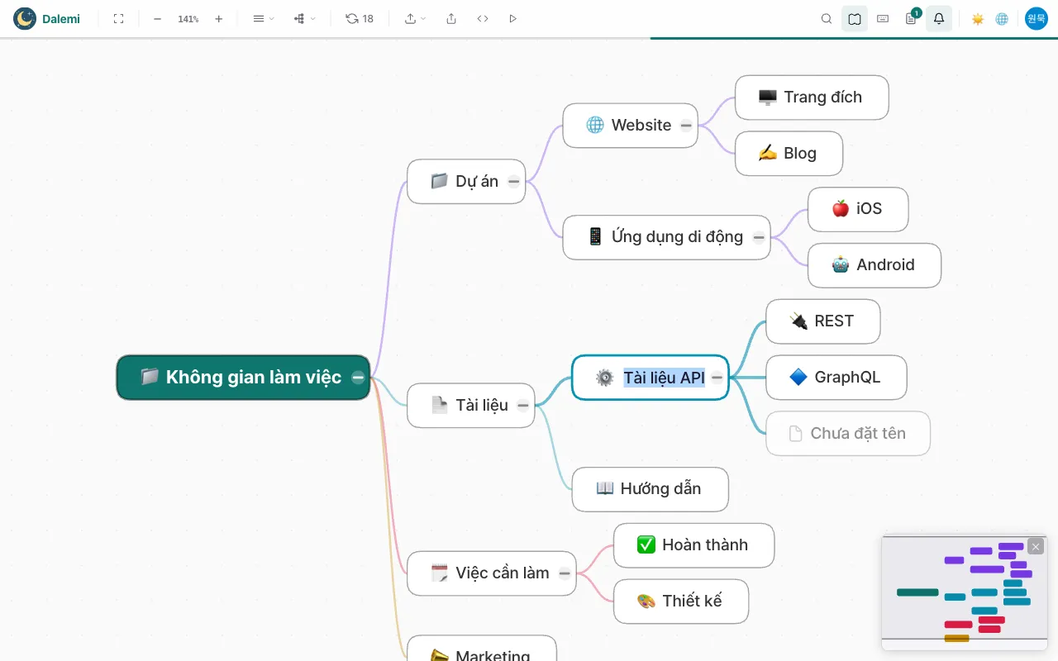
Task: Select the Trang đích node
Action: click(x=812, y=97)
